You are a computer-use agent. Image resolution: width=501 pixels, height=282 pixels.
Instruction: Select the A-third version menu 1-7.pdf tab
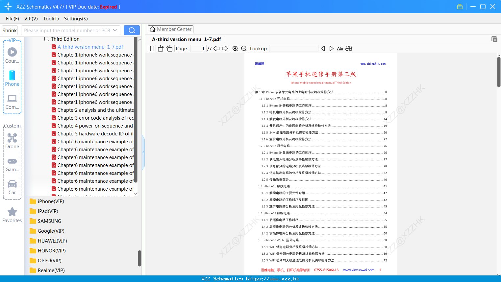click(187, 39)
